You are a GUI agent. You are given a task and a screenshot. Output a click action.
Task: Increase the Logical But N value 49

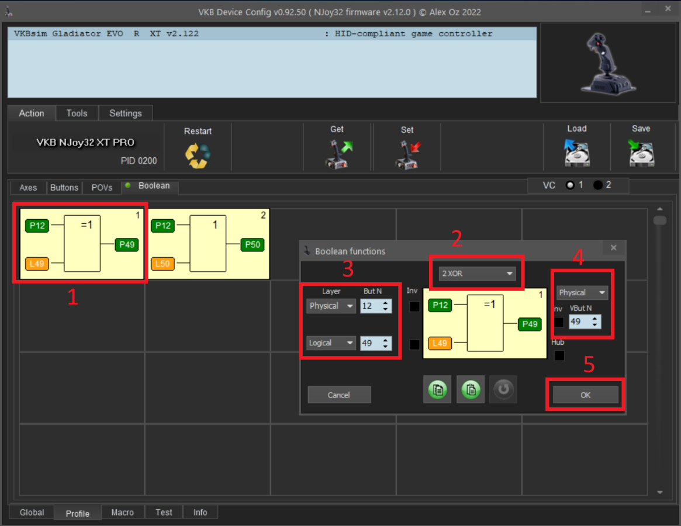385,340
